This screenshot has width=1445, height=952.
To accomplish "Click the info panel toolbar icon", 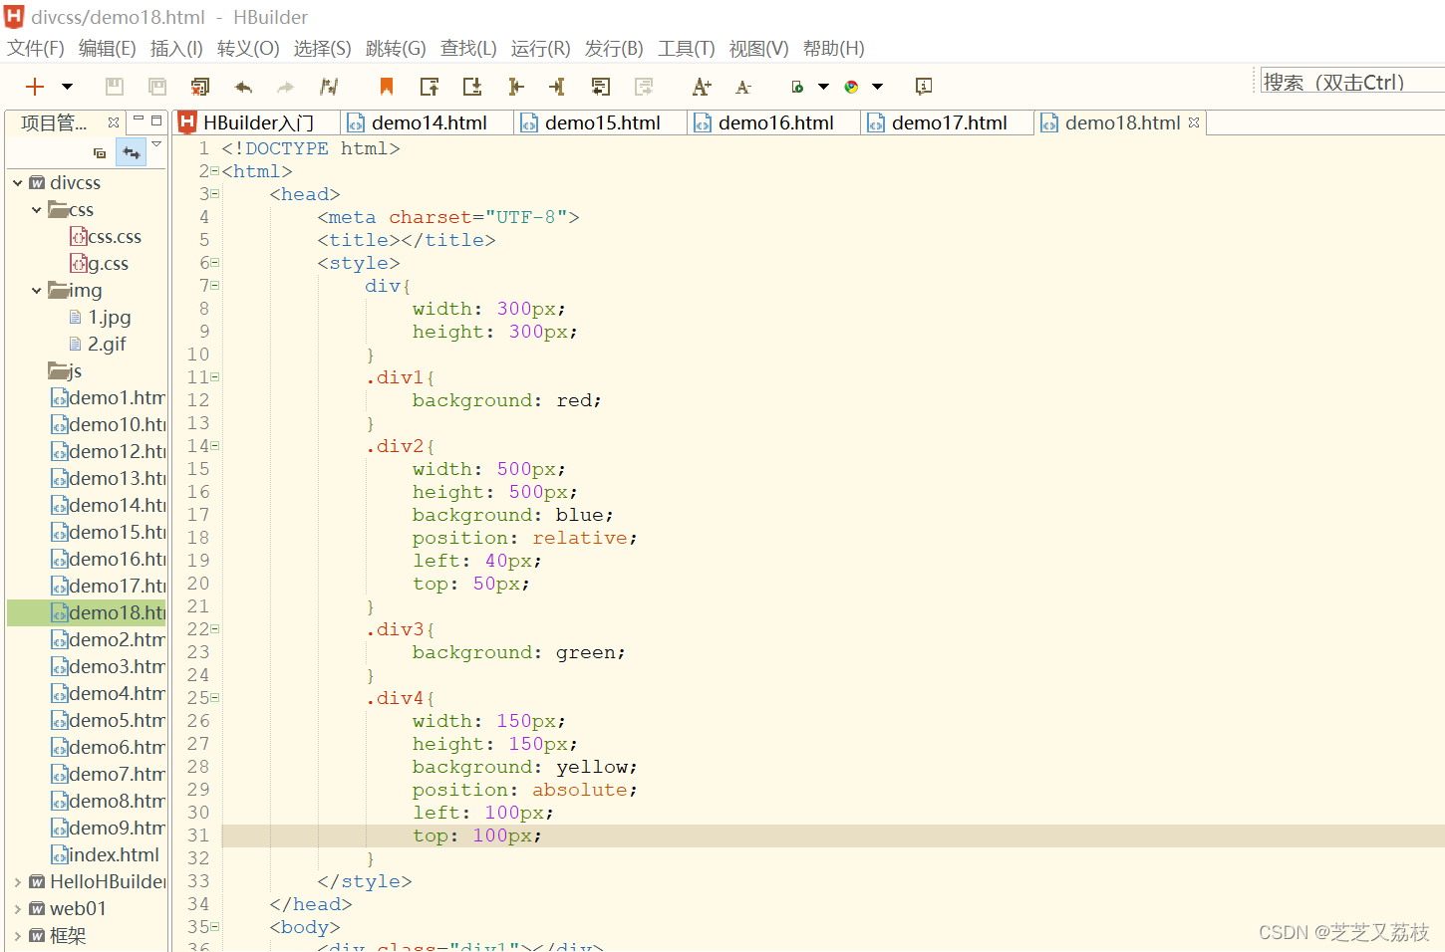I will click(924, 87).
